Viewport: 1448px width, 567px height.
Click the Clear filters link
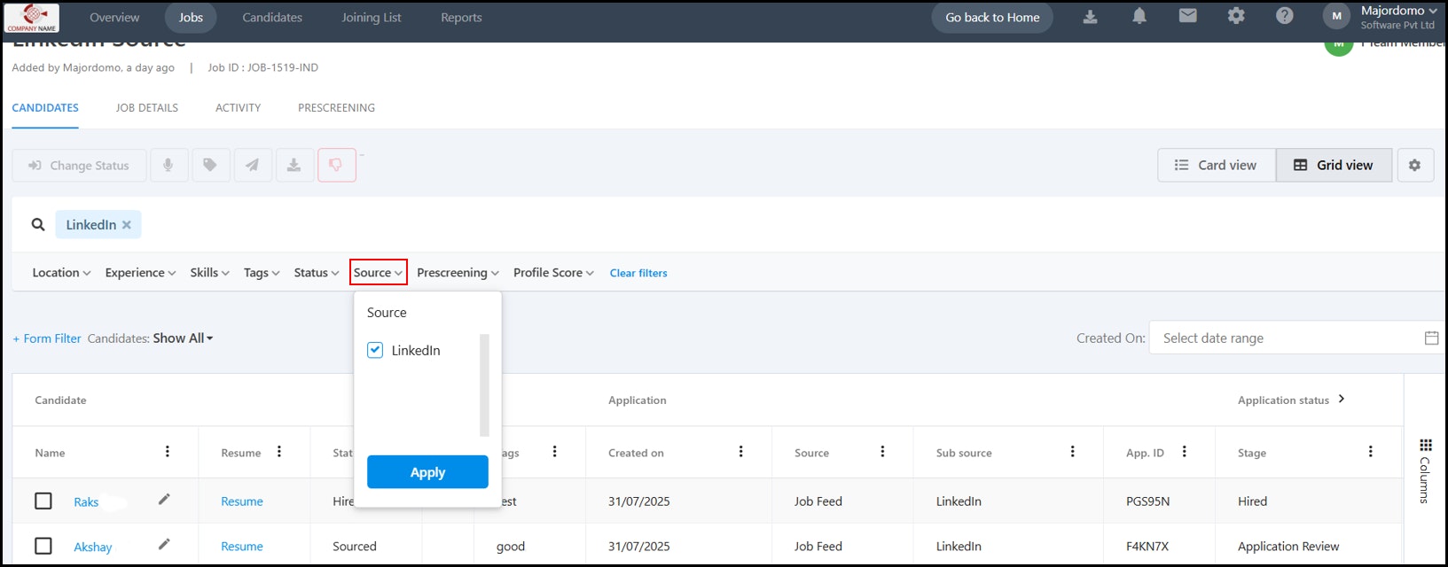(x=638, y=273)
